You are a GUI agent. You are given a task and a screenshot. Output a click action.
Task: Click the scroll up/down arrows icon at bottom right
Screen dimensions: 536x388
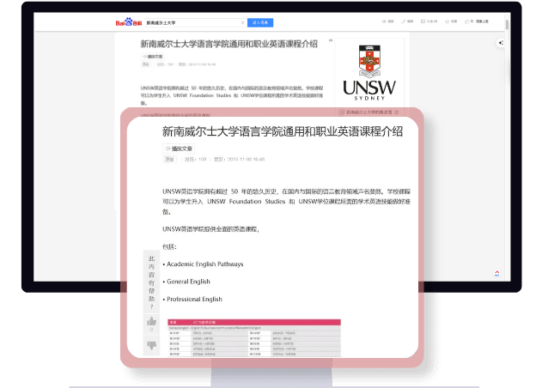tap(496, 273)
